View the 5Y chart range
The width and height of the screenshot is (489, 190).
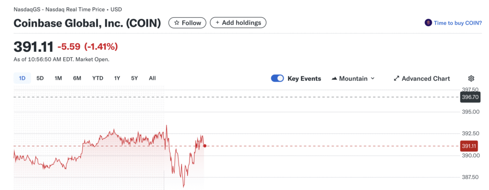(134, 79)
